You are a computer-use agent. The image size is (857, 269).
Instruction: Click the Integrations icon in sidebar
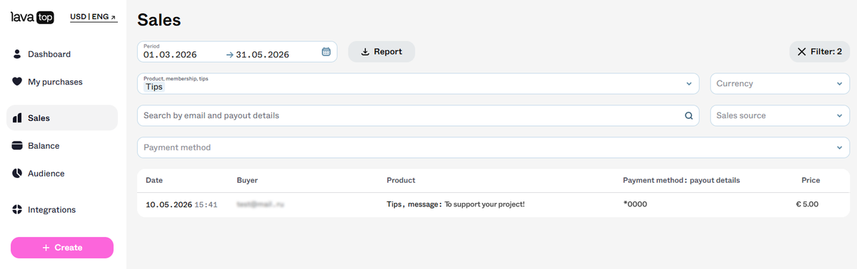17,210
